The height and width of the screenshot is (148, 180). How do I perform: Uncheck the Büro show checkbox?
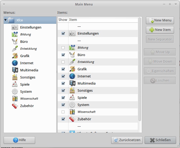pos(63,55)
